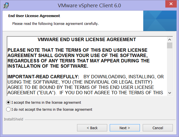This screenshot has width=179, height=137.
Task: Click the license text scrollbar thumb
Action: click(170, 46)
